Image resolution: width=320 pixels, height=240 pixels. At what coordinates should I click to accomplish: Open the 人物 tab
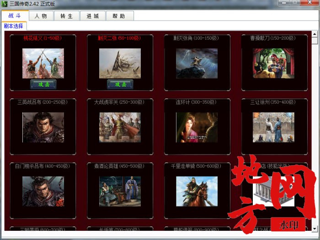pyautogui.click(x=41, y=16)
